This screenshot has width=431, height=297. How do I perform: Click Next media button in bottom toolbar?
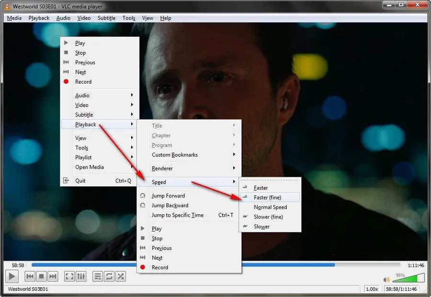point(53,276)
